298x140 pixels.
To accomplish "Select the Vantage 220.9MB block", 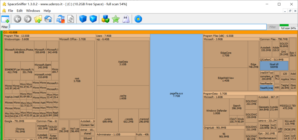I will tap(264, 126).
